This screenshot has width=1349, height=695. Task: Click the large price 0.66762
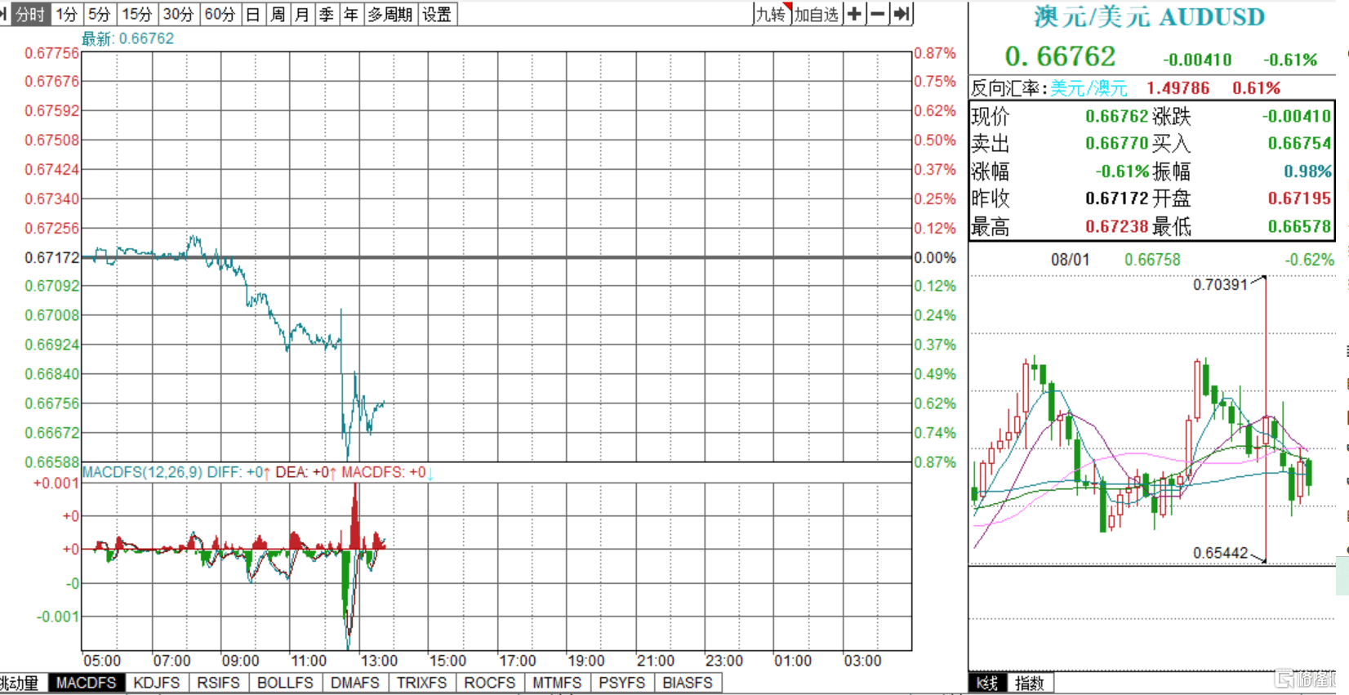[x=1060, y=56]
